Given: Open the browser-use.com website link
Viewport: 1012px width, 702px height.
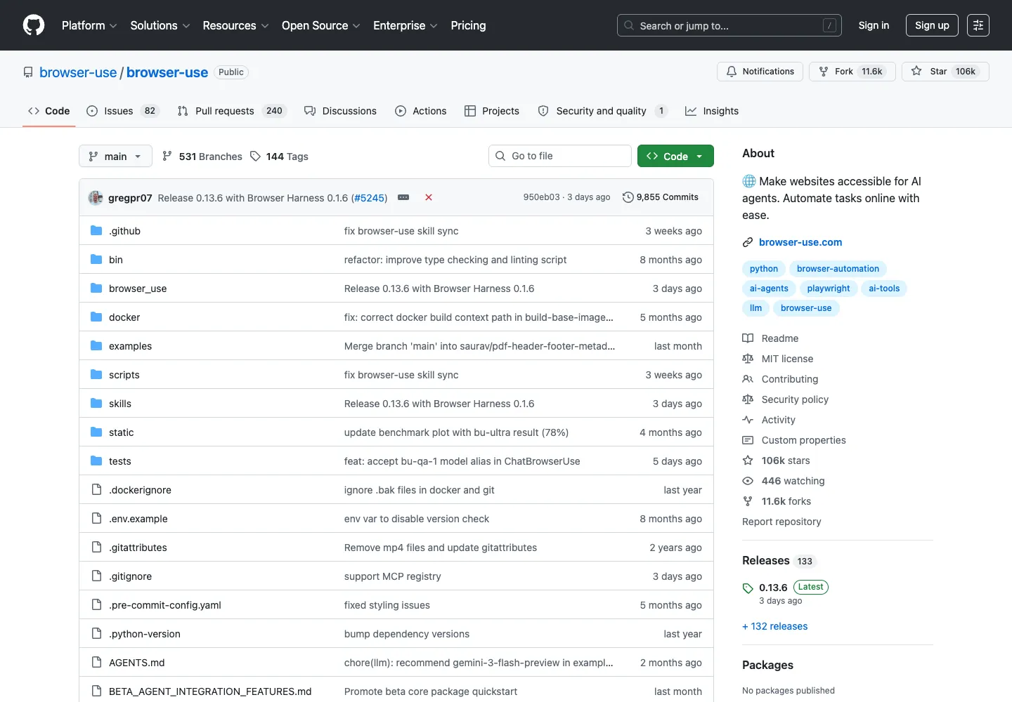Looking at the screenshot, I should click(800, 242).
